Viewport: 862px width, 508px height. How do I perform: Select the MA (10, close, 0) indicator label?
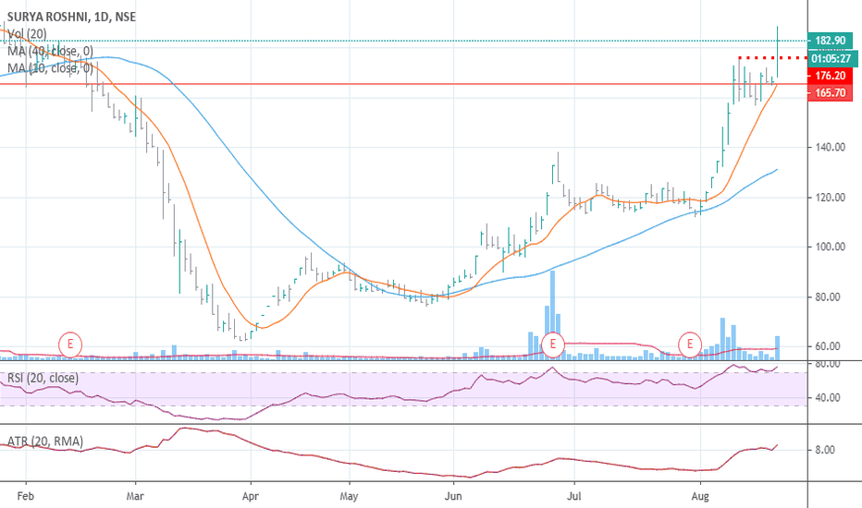[50, 68]
